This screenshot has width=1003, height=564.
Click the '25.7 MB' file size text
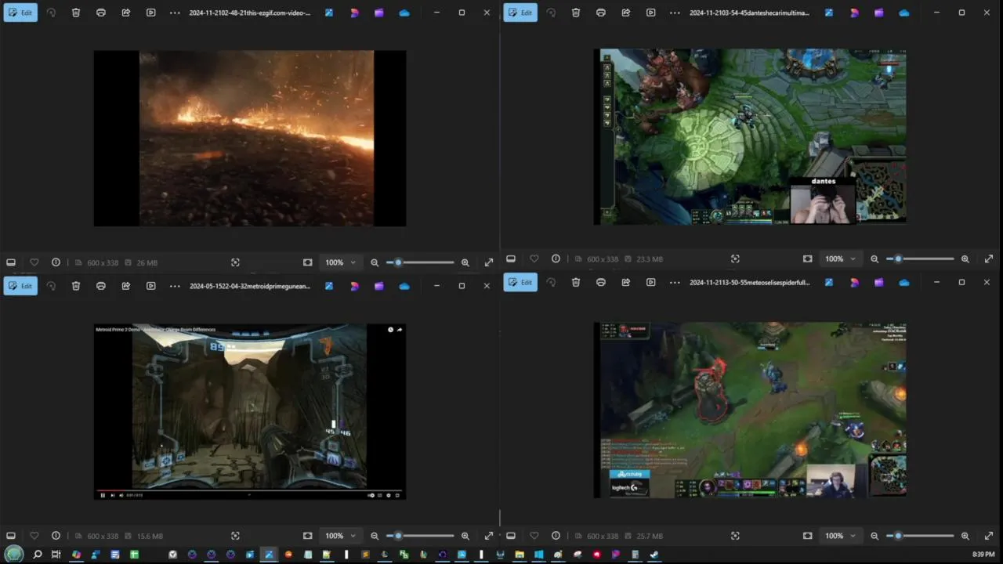[650, 536]
